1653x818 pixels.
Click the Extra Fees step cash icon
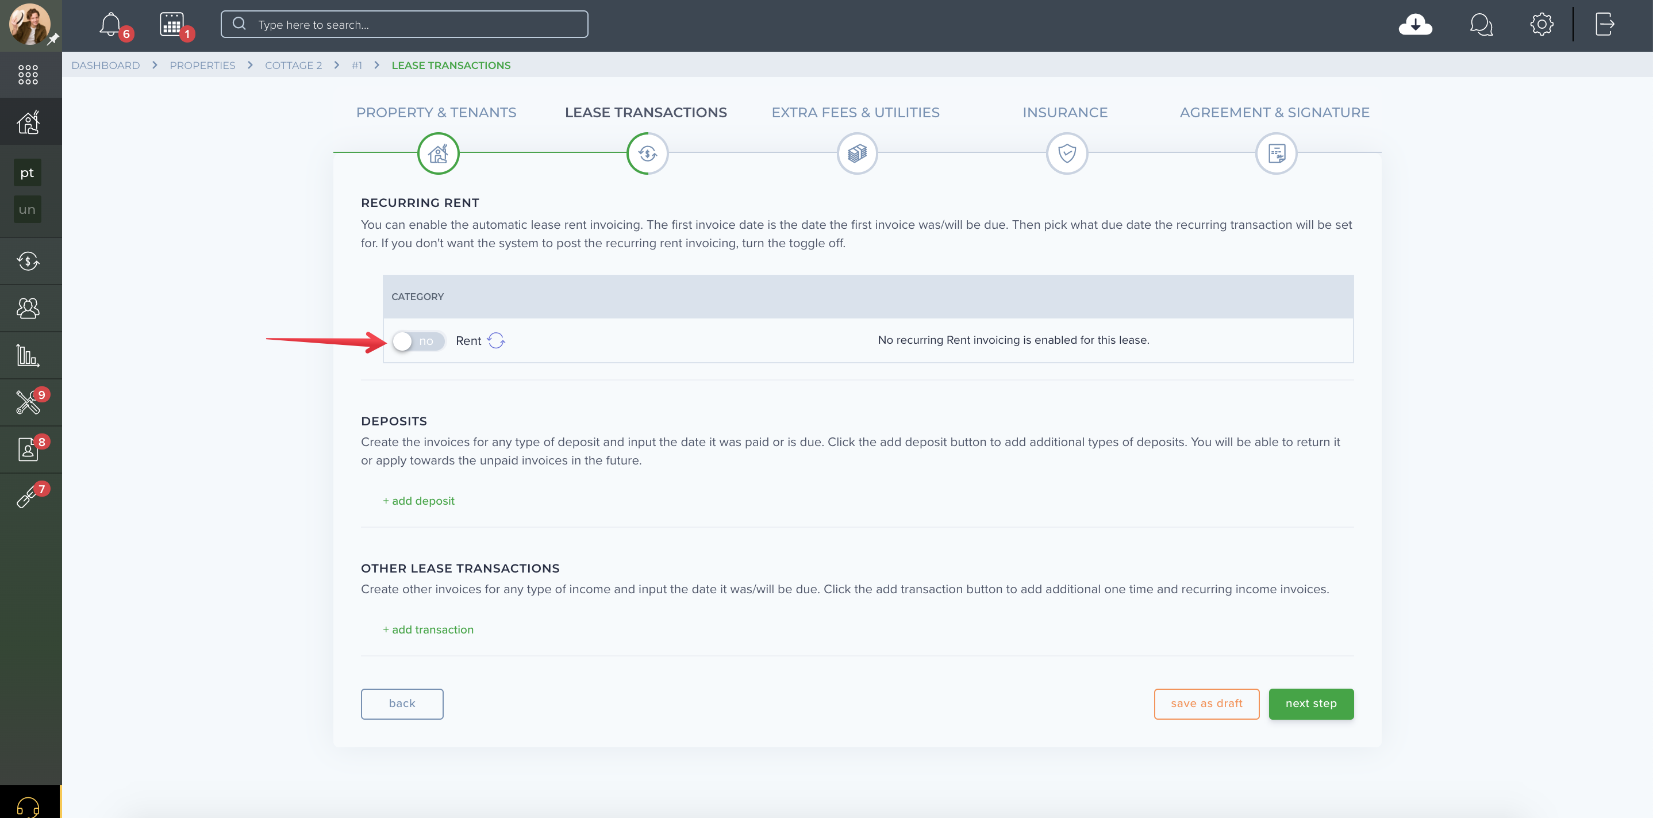(858, 153)
